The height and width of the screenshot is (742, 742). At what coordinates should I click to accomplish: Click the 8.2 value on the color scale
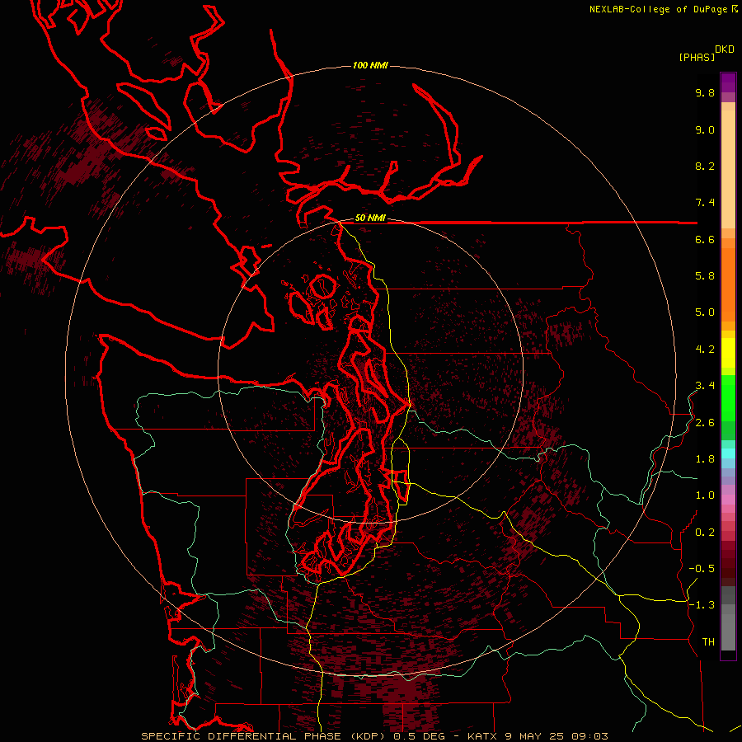[x=705, y=166]
